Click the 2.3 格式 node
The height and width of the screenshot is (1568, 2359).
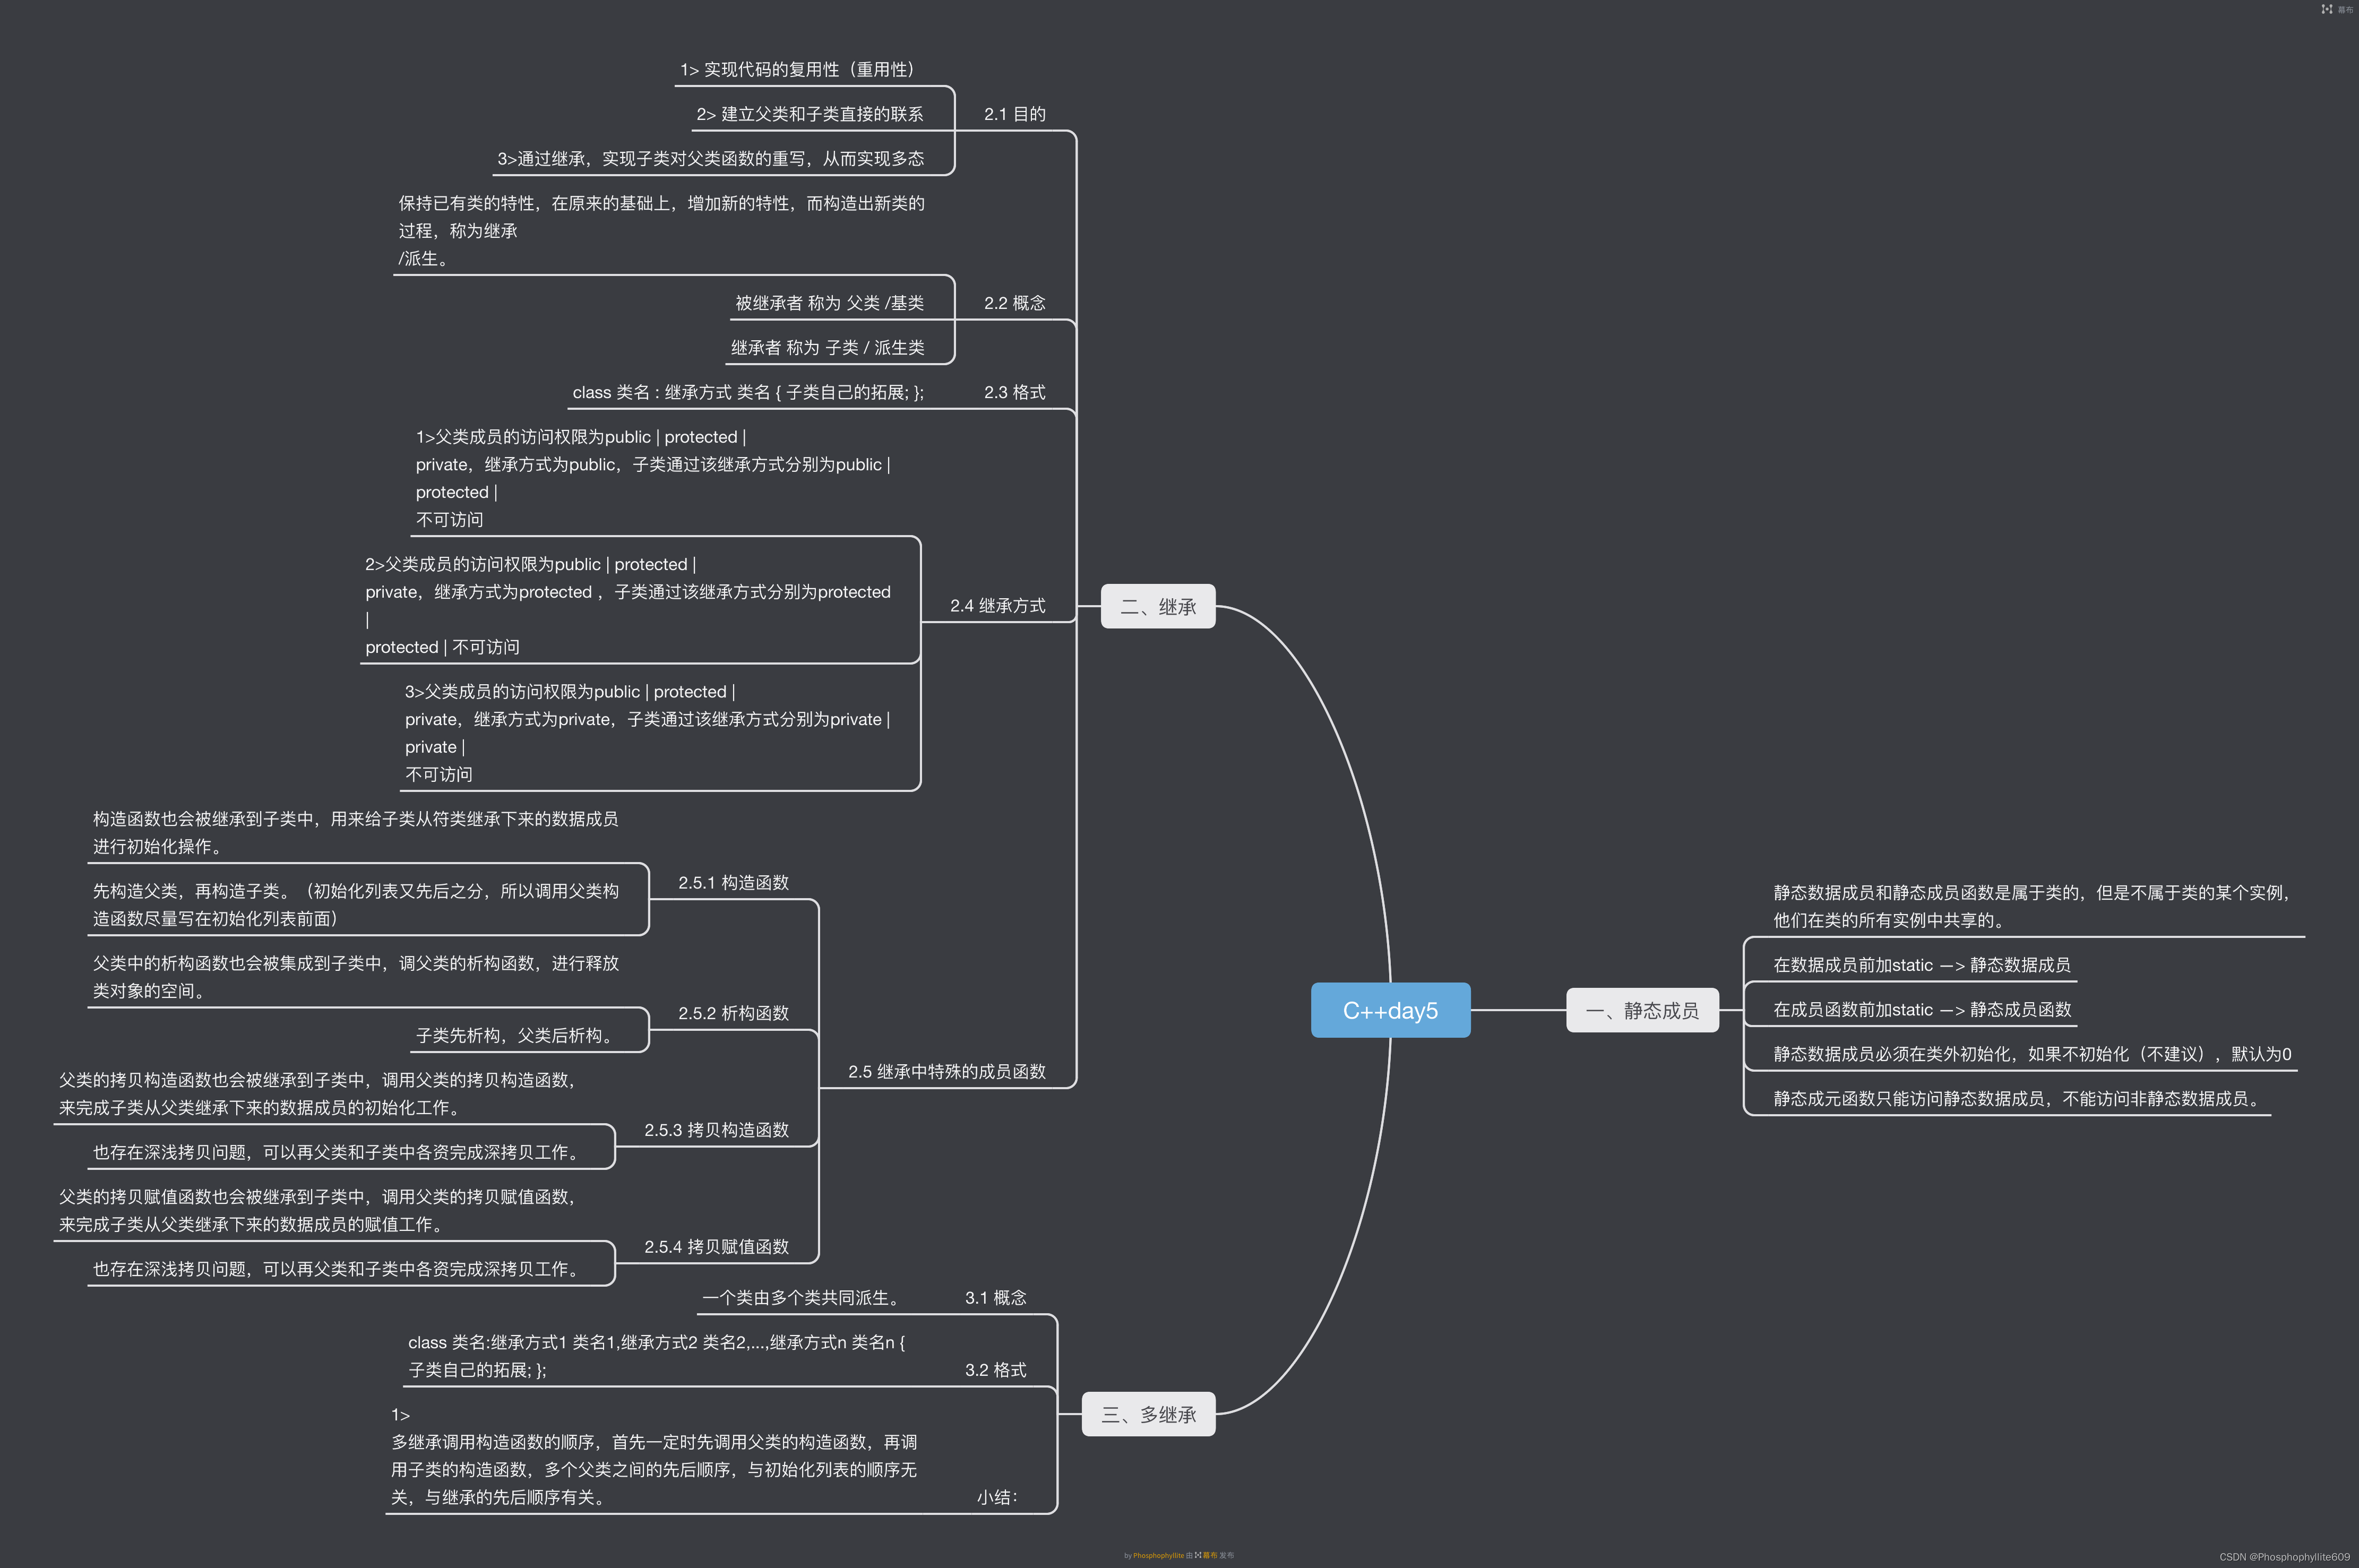[1014, 392]
